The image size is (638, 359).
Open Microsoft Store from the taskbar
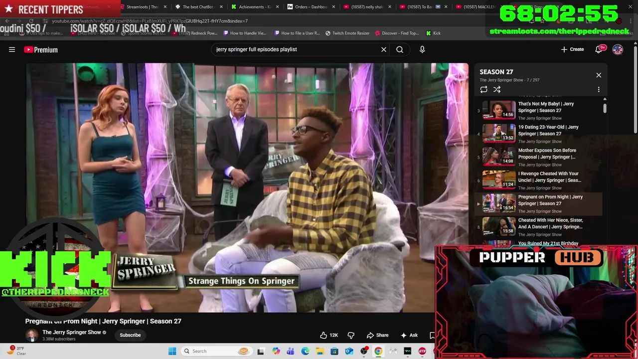[334, 351]
